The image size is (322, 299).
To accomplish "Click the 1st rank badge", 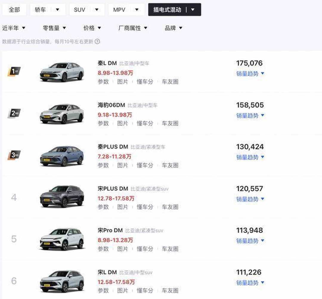I will pyautogui.click(x=14, y=71).
